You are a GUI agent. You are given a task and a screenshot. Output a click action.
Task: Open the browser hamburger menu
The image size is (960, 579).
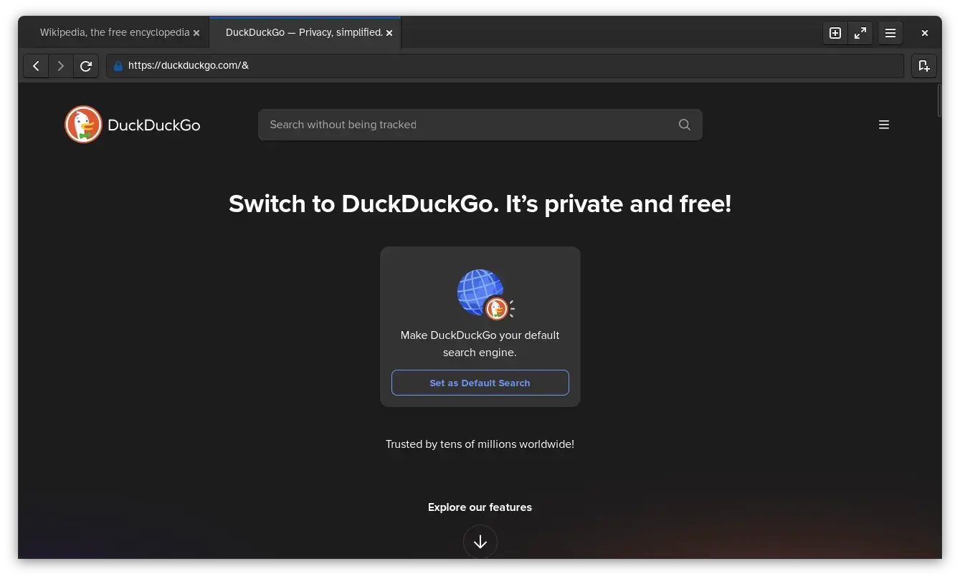pos(890,33)
